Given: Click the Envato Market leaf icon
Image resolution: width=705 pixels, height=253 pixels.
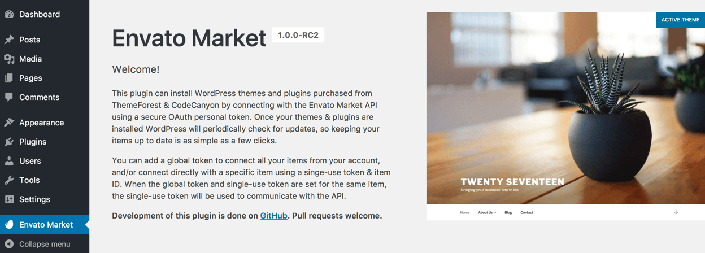Looking at the screenshot, I should [9, 225].
